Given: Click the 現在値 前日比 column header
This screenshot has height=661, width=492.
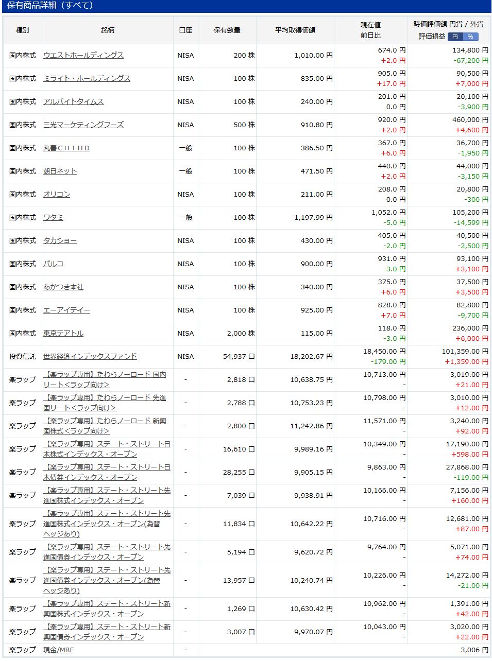Looking at the screenshot, I should click(x=370, y=30).
